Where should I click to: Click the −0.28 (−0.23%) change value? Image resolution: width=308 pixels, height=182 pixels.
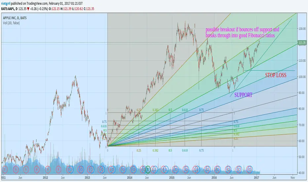coord(39,9)
